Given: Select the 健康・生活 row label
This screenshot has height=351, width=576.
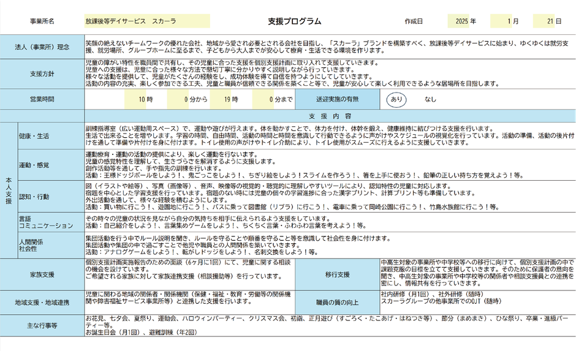Looking at the screenshot, I should [x=51, y=136].
